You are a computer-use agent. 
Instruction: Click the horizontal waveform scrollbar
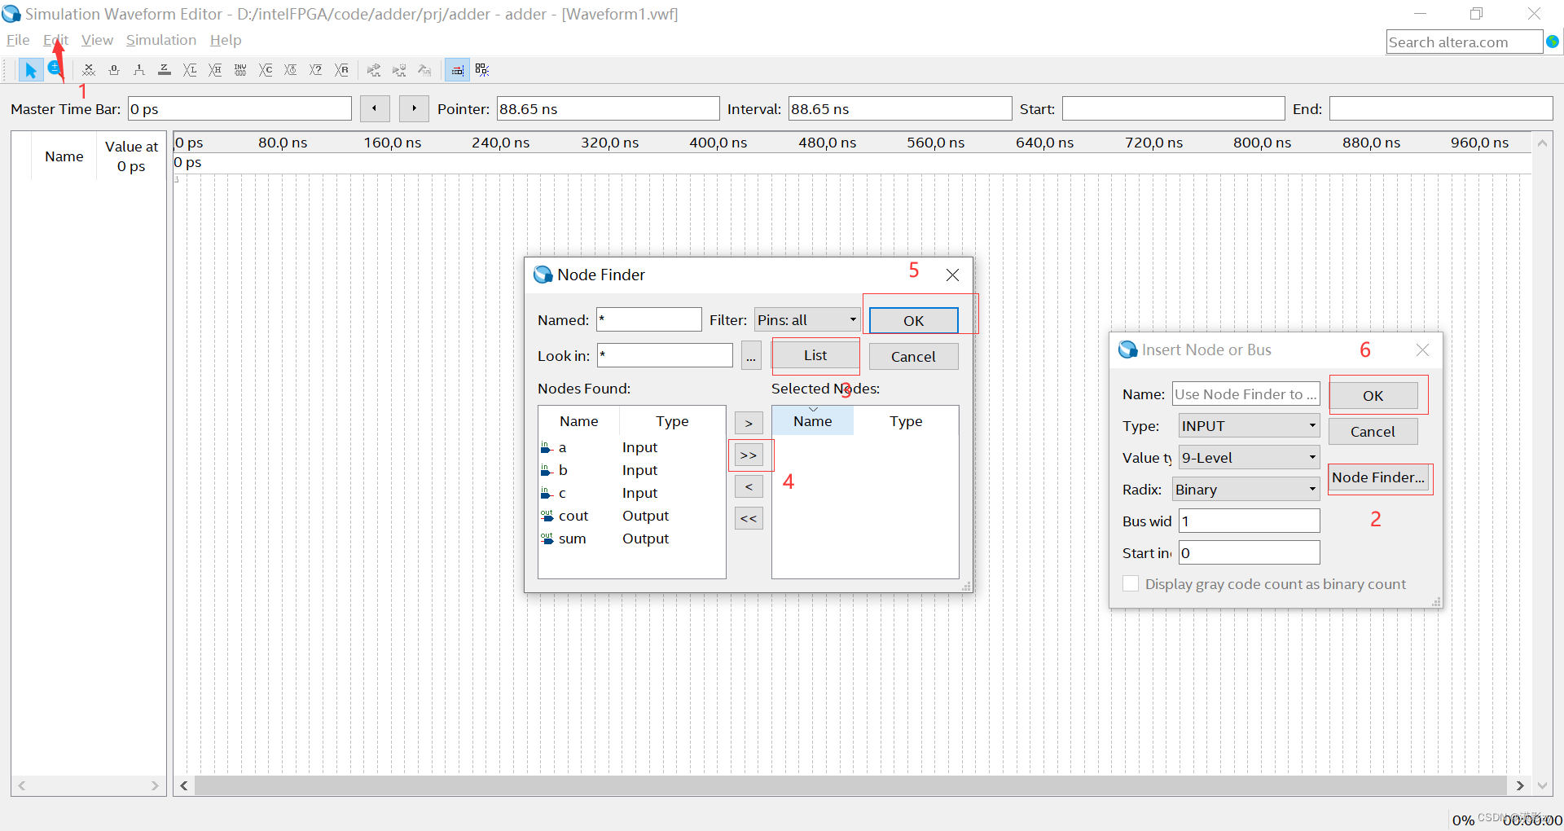(x=850, y=785)
